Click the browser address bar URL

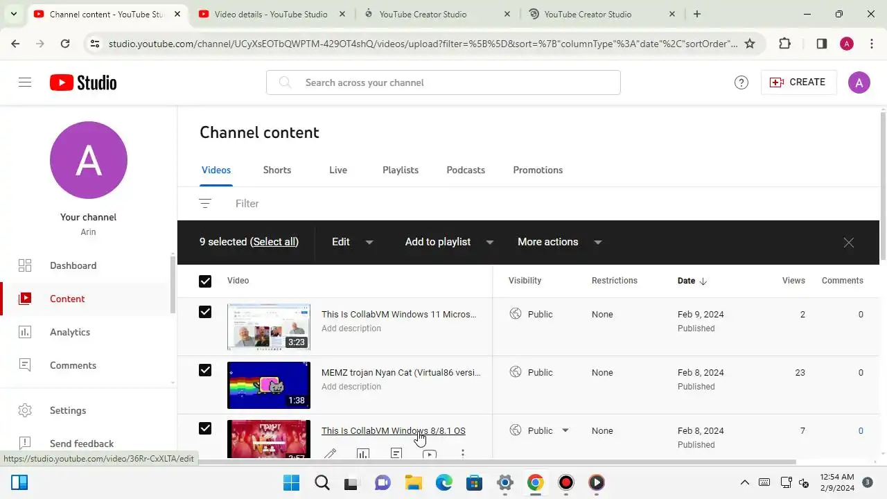[423, 44]
